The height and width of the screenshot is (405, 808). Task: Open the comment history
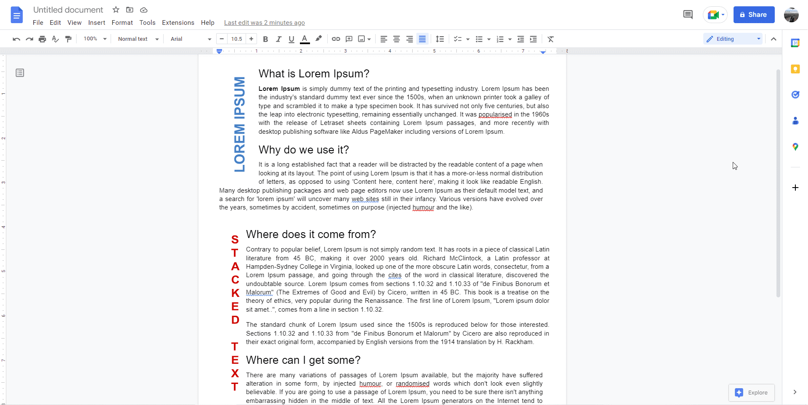tap(688, 14)
